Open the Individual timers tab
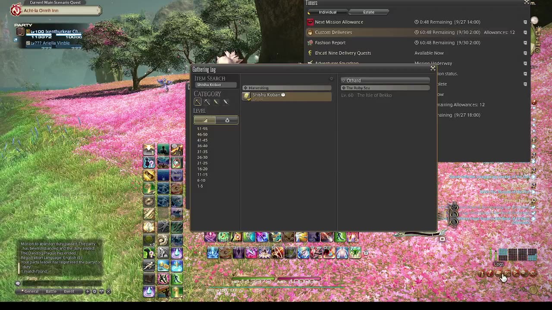552x310 pixels. coord(327,12)
